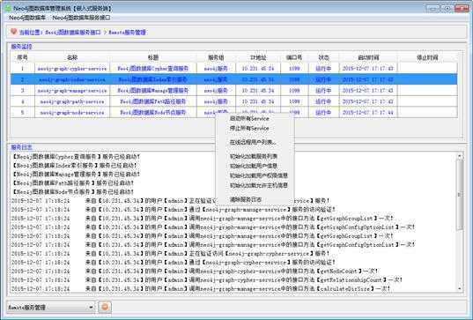Select neo4j-graph-node-service row in table
Viewport: 473px width, 320px height.
(233, 113)
